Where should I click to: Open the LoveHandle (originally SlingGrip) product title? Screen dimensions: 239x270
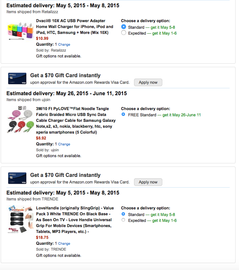pos(74,220)
